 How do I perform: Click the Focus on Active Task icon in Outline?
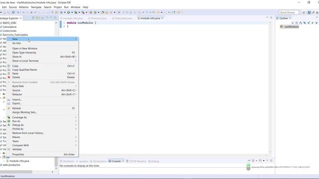click(293, 23)
